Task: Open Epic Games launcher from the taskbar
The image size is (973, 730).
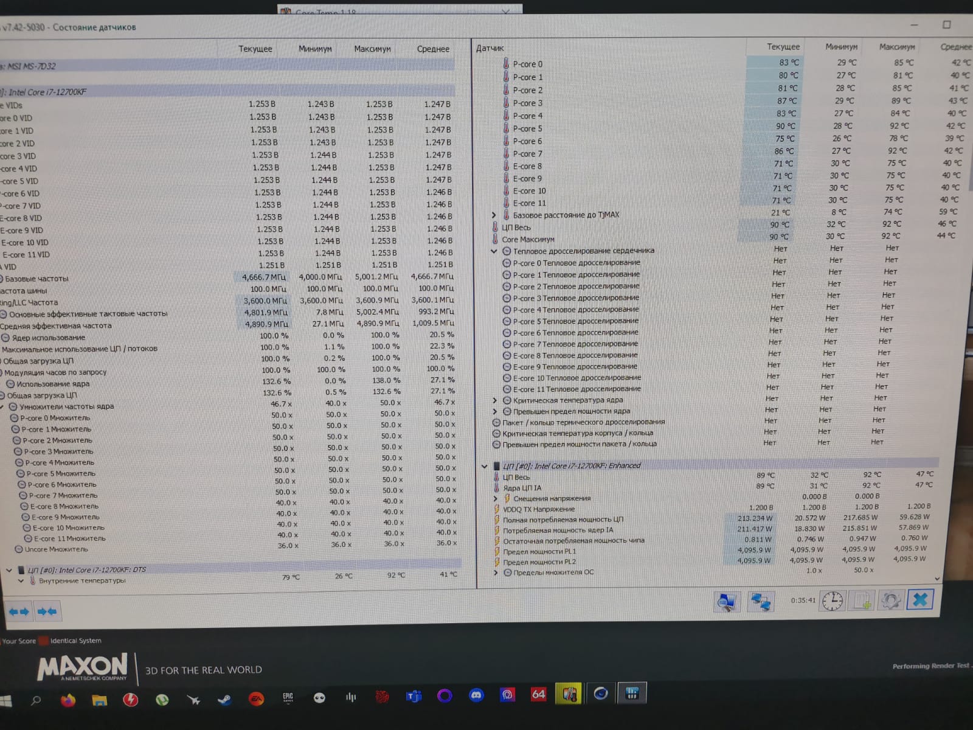Action: click(x=288, y=698)
